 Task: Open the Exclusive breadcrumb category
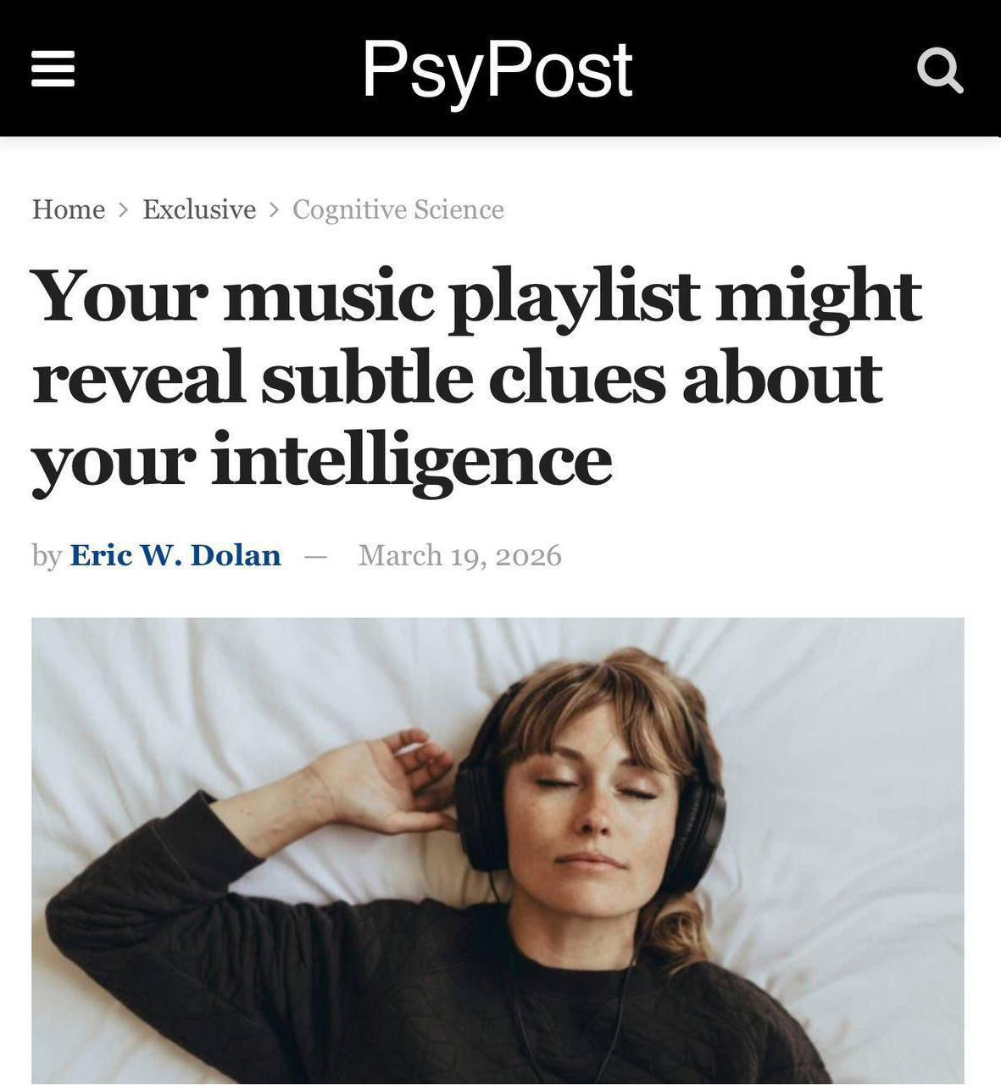(x=199, y=209)
